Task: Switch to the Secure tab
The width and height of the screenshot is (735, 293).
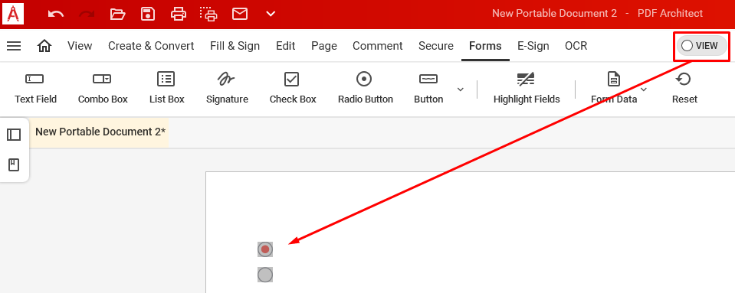Action: [436, 46]
